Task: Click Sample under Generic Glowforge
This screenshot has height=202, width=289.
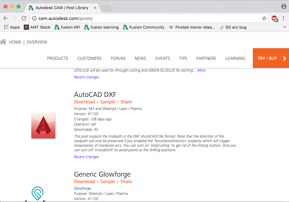Action: (108, 182)
